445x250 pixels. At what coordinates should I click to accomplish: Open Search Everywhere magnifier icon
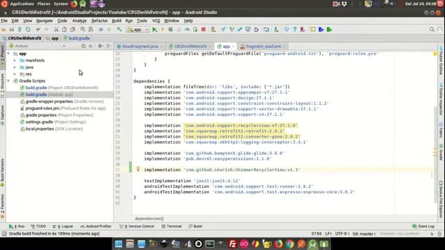tap(432, 29)
